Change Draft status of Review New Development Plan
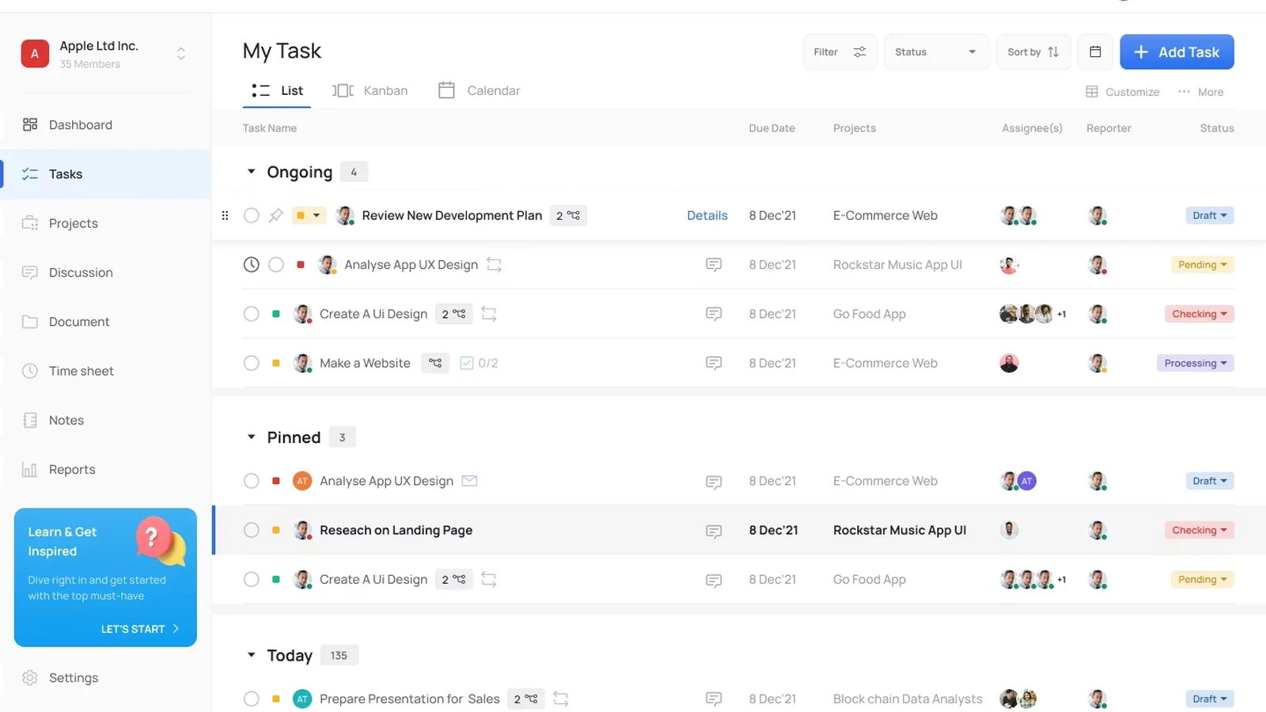 1210,215
